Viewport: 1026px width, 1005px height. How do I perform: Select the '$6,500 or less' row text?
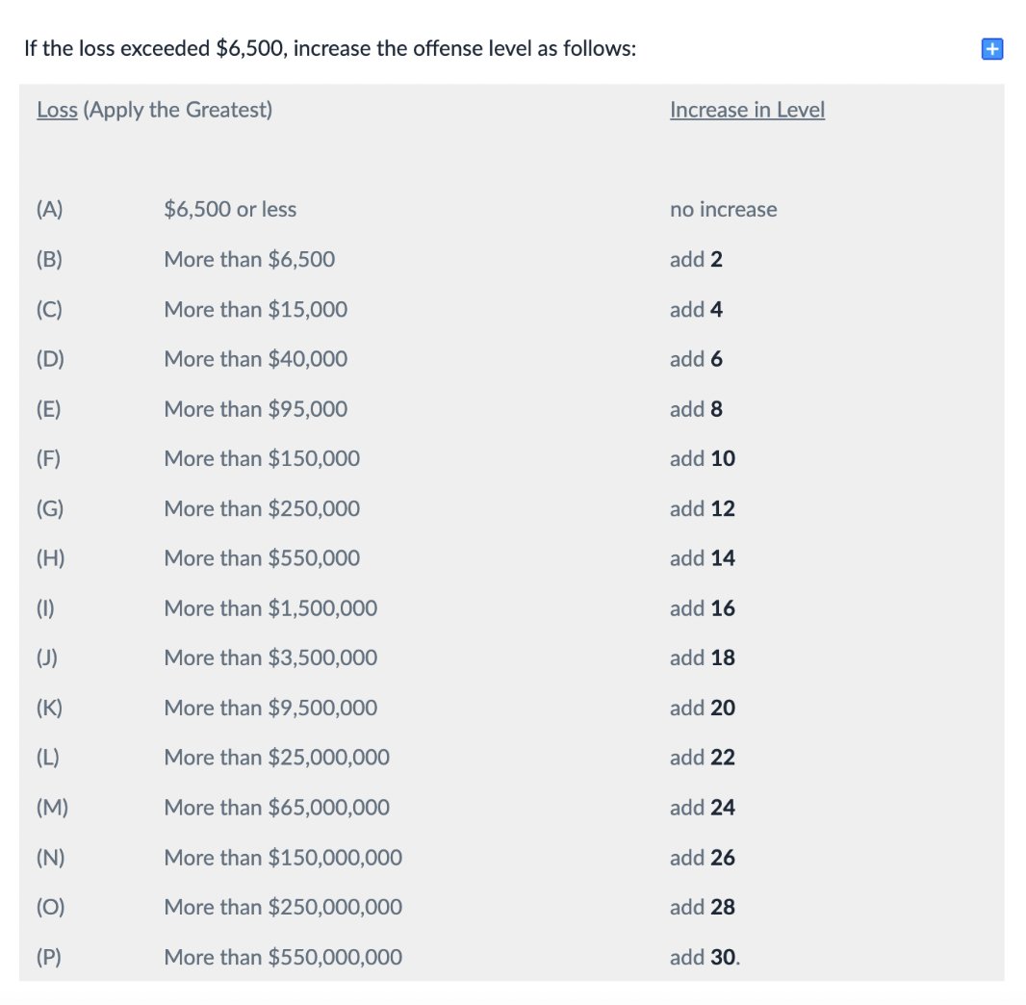230,210
